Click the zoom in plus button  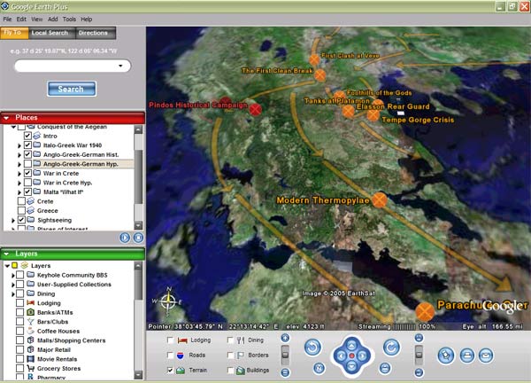tap(285, 338)
